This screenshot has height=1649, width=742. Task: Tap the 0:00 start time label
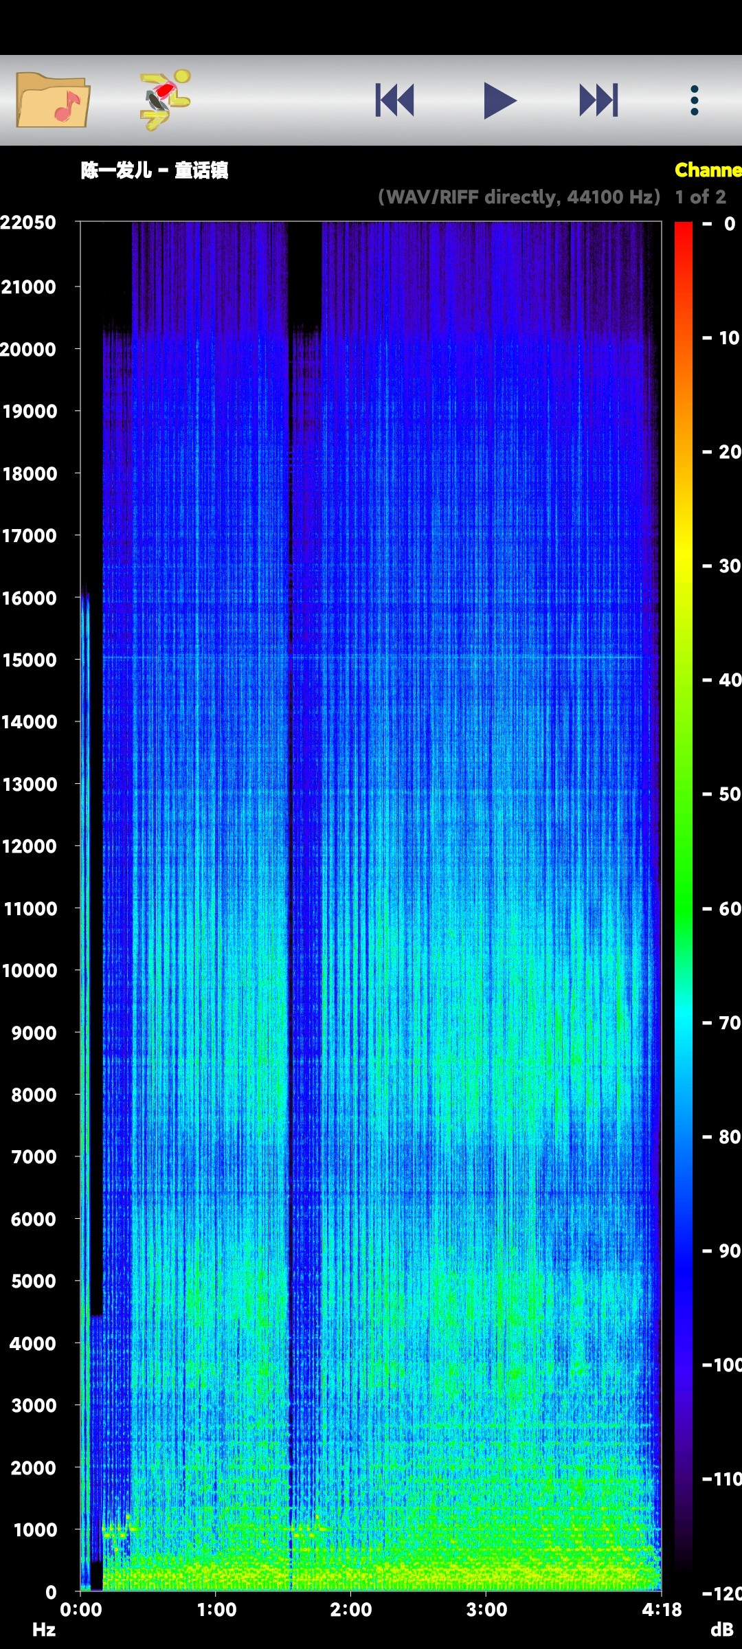(81, 1610)
